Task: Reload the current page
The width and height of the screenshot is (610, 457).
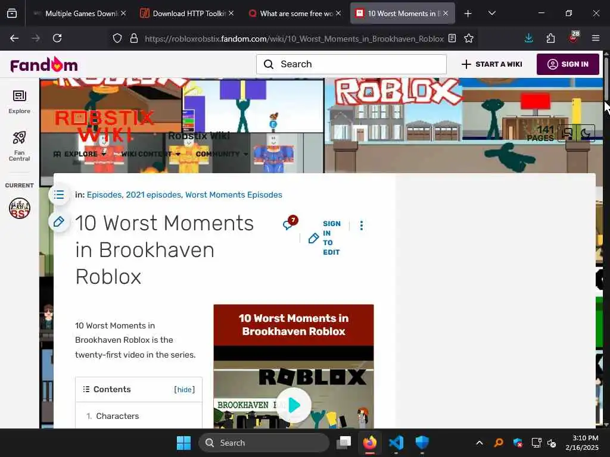Action: (x=57, y=38)
